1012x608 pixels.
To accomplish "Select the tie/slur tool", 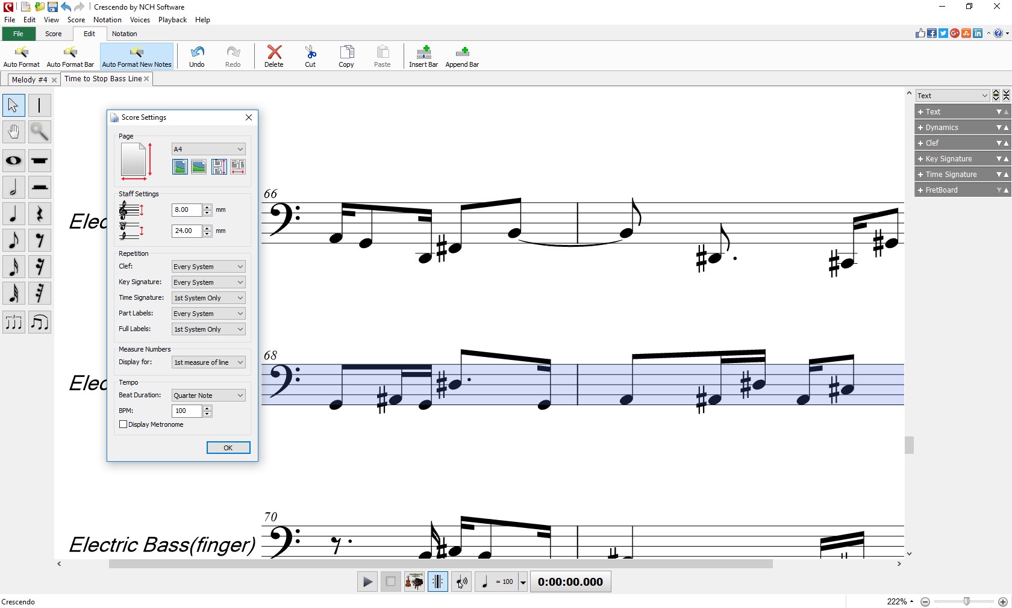I will click(40, 322).
